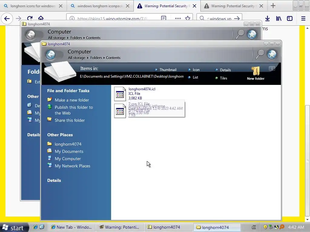Click the Firefox search box
Image resolution: width=310 pixels, height=232 pixels.
pos(219,18)
